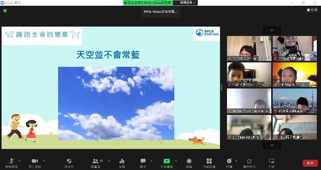Expand video options arrow beside 停止視訊

(x=44, y=161)
